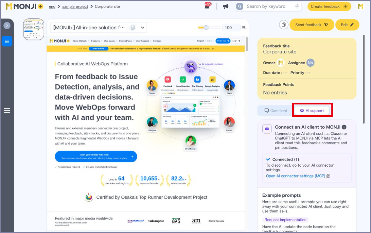Click the New feature badge in the banner
Screen dimensions: 371x233
point(99,49)
